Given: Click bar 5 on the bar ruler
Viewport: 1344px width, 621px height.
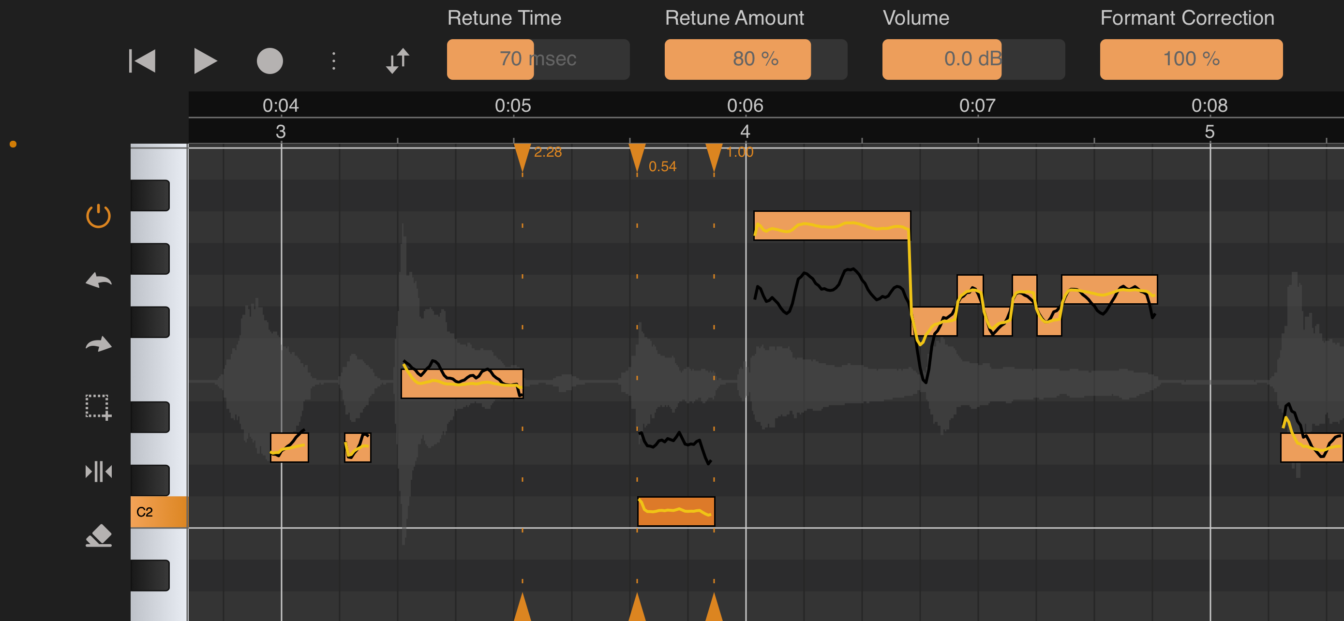Looking at the screenshot, I should point(1210,131).
